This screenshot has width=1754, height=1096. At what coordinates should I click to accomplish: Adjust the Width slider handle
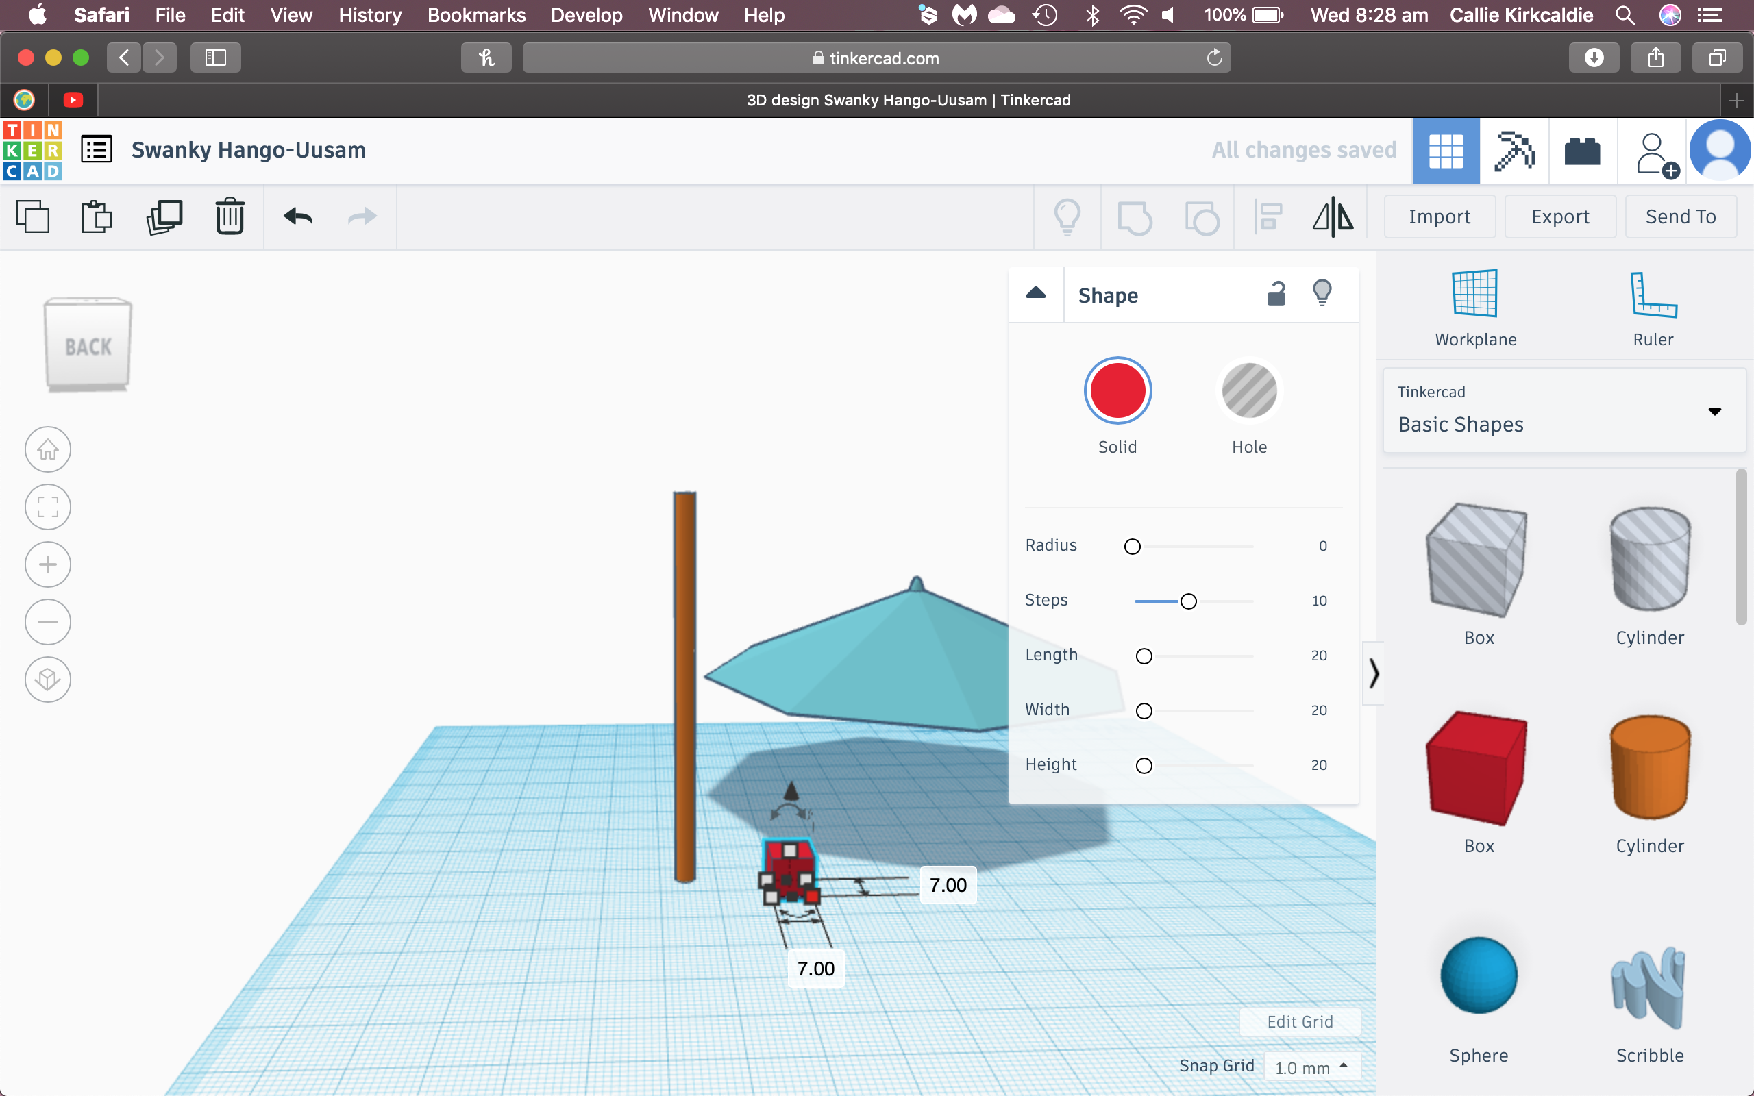pyautogui.click(x=1144, y=711)
